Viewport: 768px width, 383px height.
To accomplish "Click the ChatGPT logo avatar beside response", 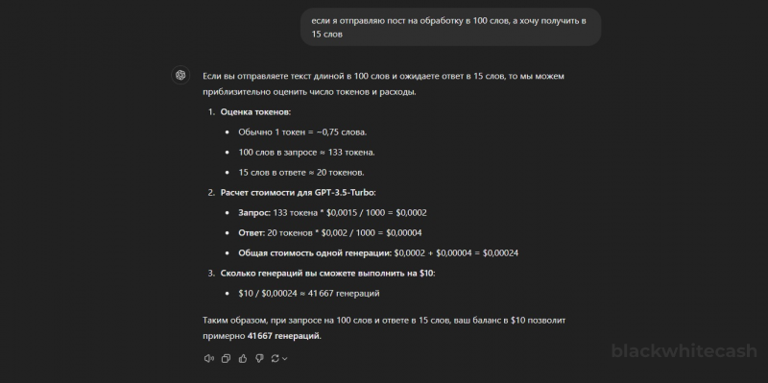I will pyautogui.click(x=180, y=76).
